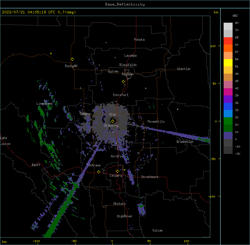
Task: Click the white plus marker north of Drumheller
Action: [x=177, y=109]
